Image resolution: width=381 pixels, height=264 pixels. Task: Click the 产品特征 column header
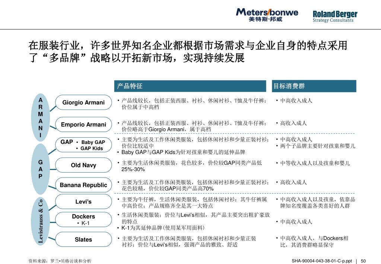(190, 86)
